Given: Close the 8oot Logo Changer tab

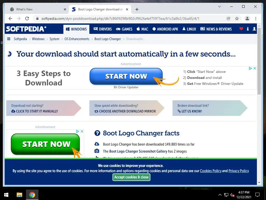Looking at the screenshot, I should pyautogui.click(x=127, y=9).
